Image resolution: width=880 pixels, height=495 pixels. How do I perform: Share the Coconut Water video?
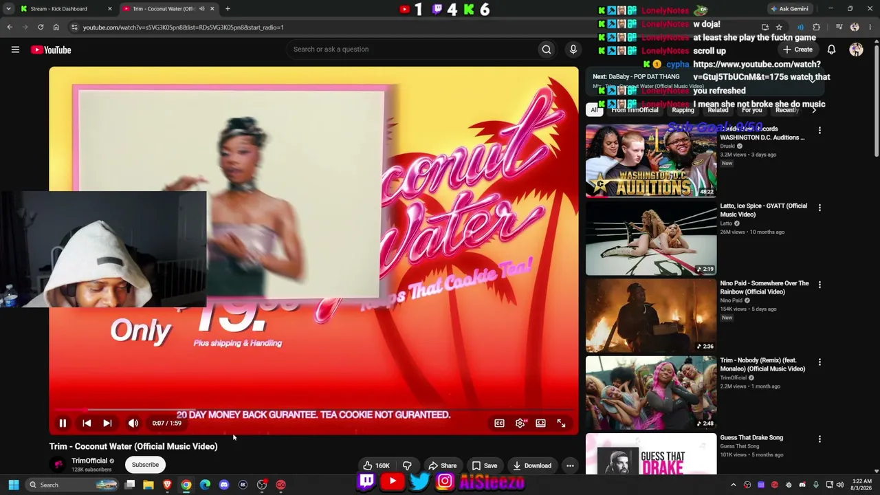[442, 465]
